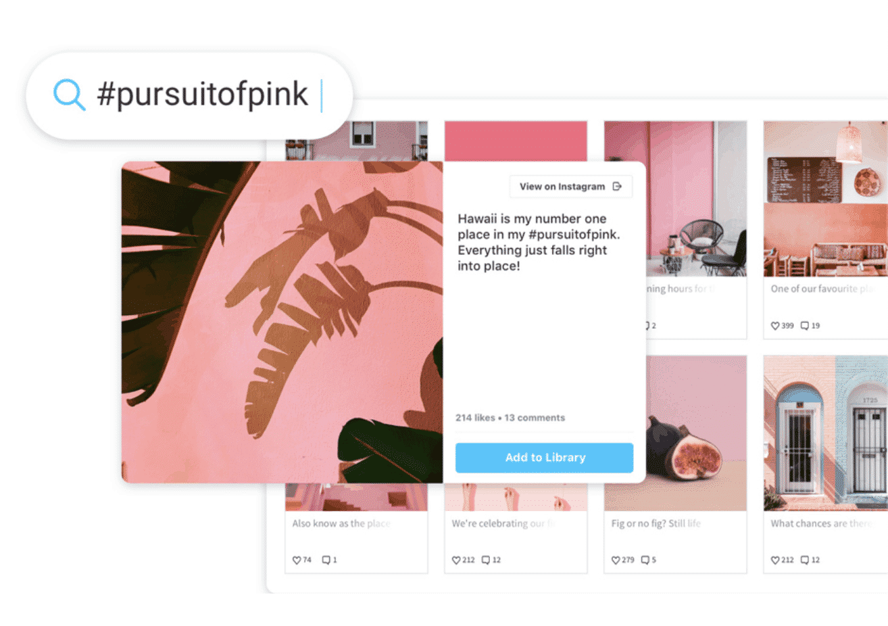Click the #pursuitofpink search field

tap(190, 95)
